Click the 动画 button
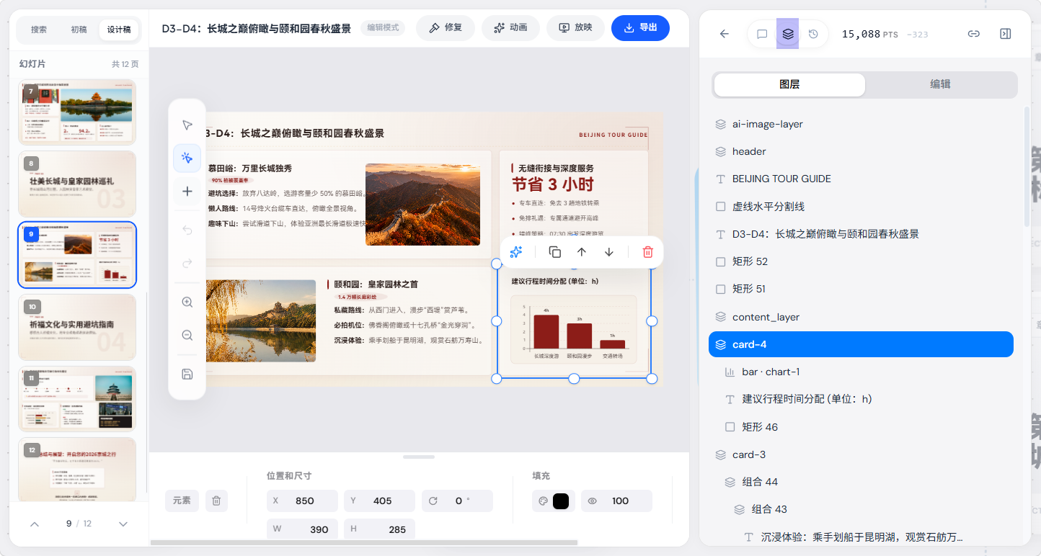The image size is (1041, 556). point(510,27)
